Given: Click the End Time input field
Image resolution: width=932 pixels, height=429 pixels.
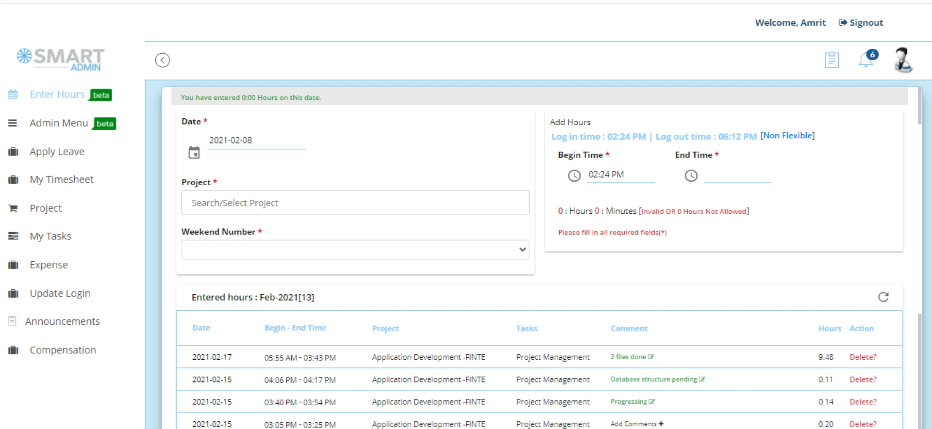Looking at the screenshot, I should pos(737,175).
